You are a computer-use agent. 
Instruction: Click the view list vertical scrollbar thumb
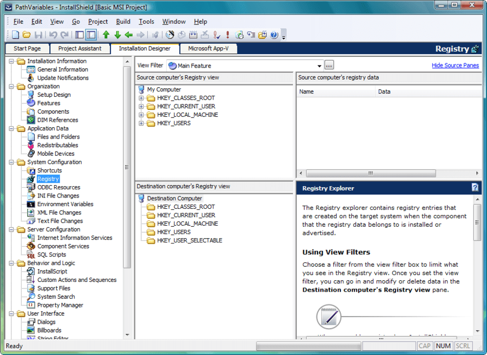pyautogui.click(x=127, y=167)
